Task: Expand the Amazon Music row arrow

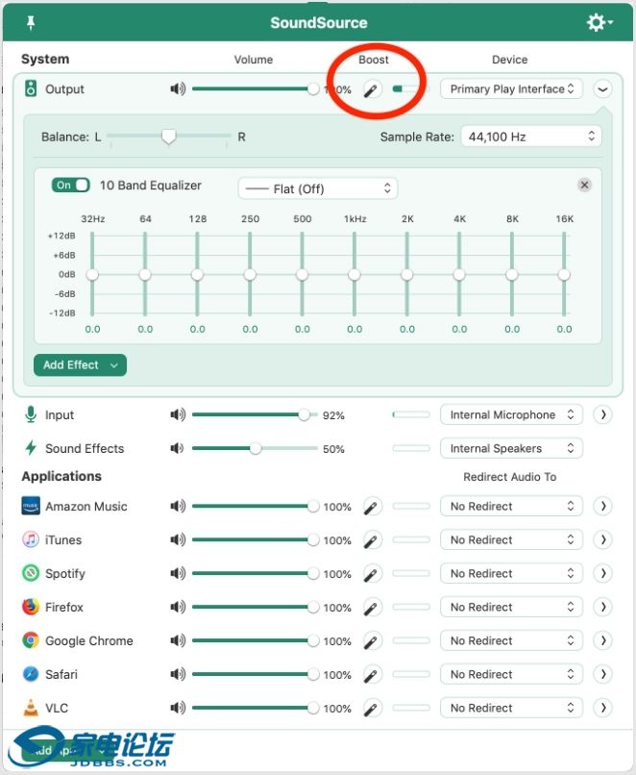Action: tap(603, 506)
